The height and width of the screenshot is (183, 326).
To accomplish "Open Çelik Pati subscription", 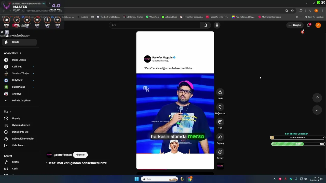I will point(19,67).
